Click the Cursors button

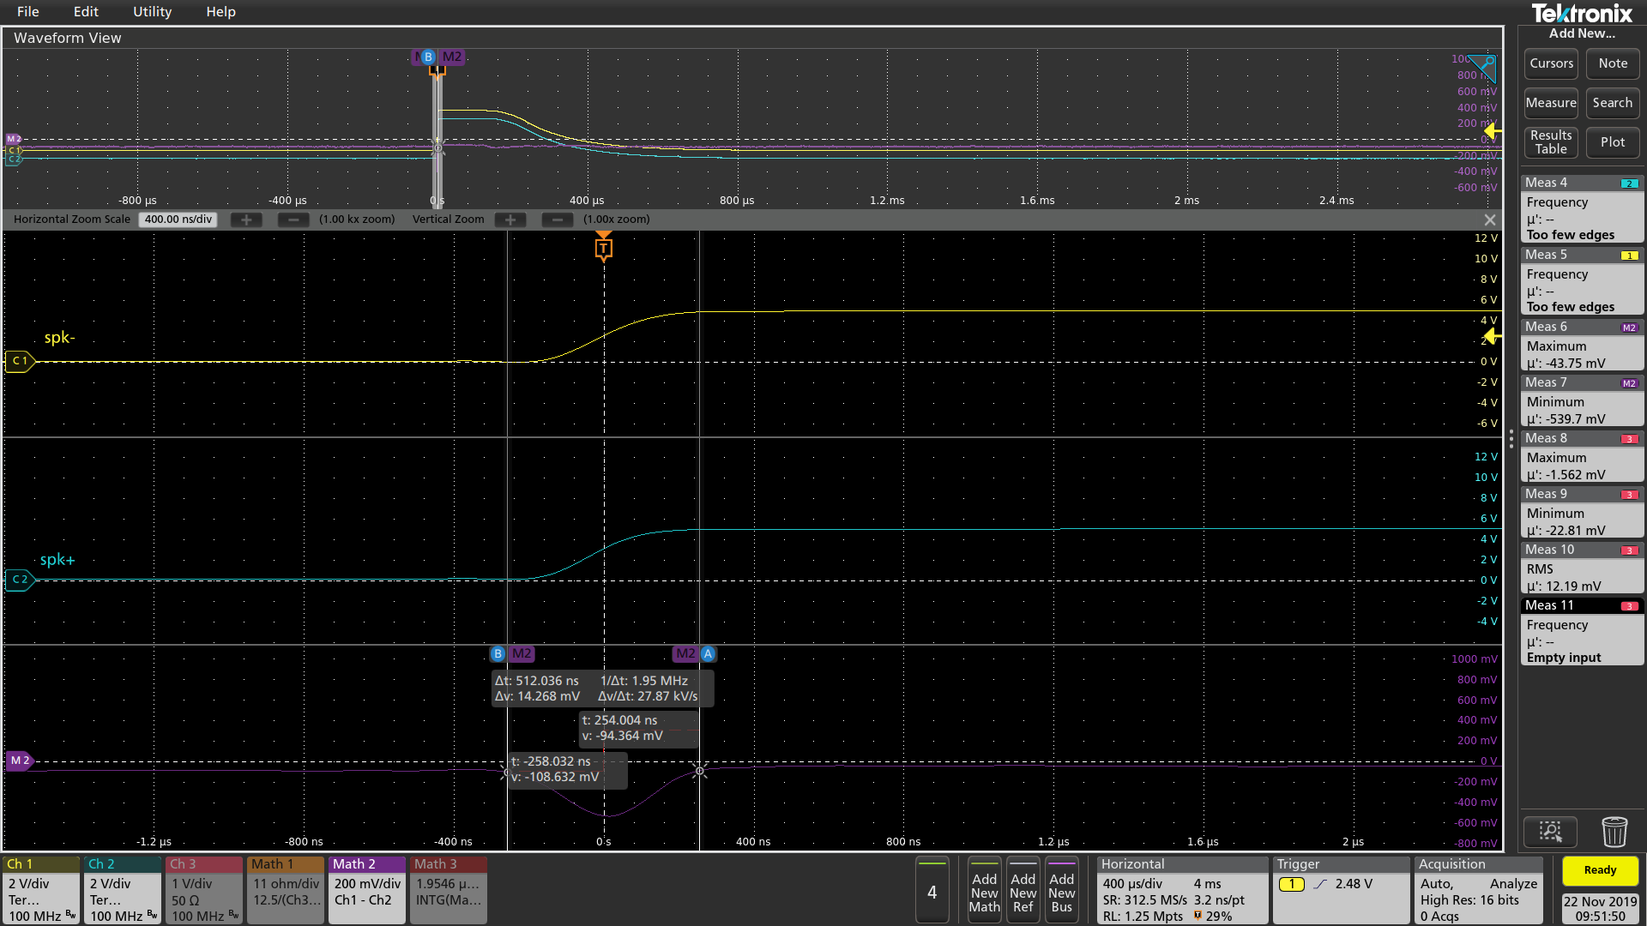tap(1551, 63)
